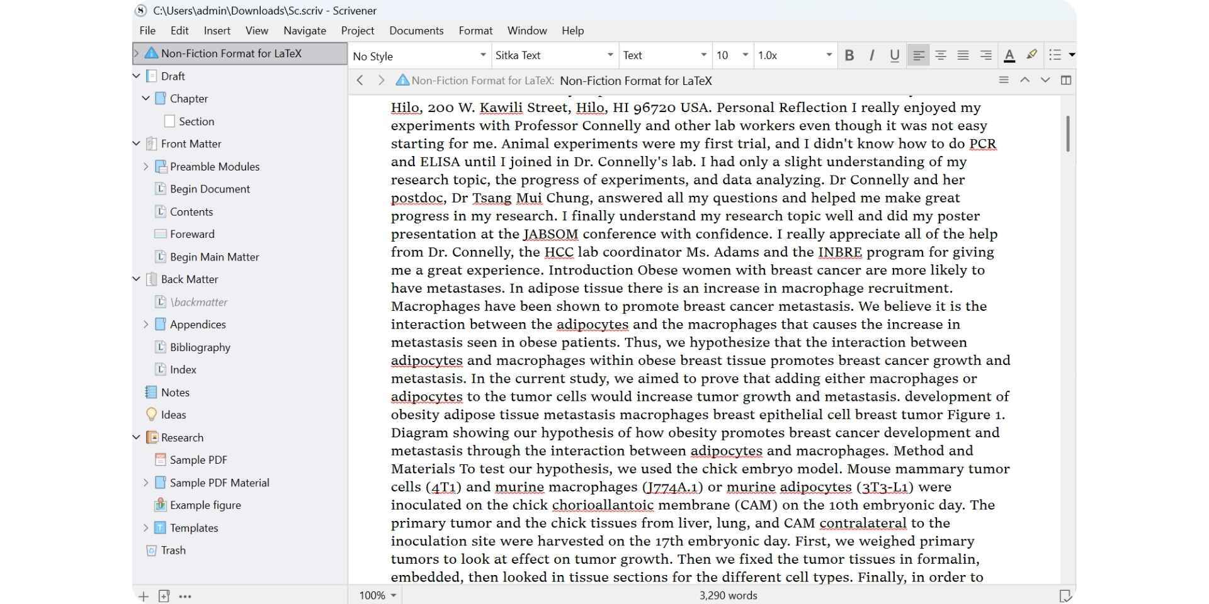Toggle center text alignment
The image size is (1209, 604).
(x=941, y=55)
